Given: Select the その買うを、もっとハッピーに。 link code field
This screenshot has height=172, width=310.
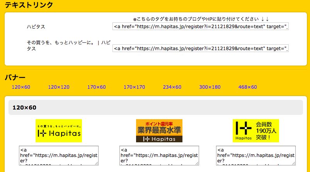Looking at the screenshot, I should click(201, 48).
